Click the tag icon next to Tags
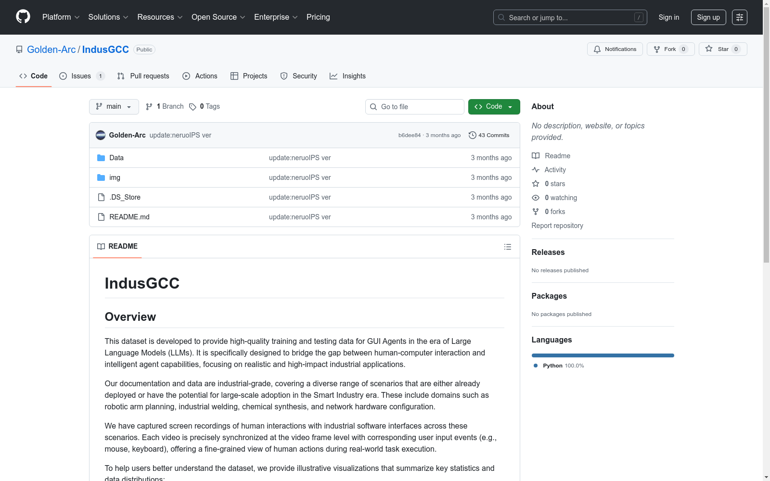 (192, 107)
